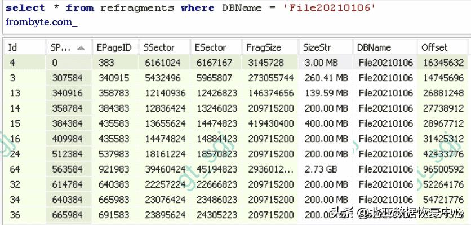Sort by the SP... column header
Image resolution: width=471 pixels, height=225 pixels.
(69, 47)
